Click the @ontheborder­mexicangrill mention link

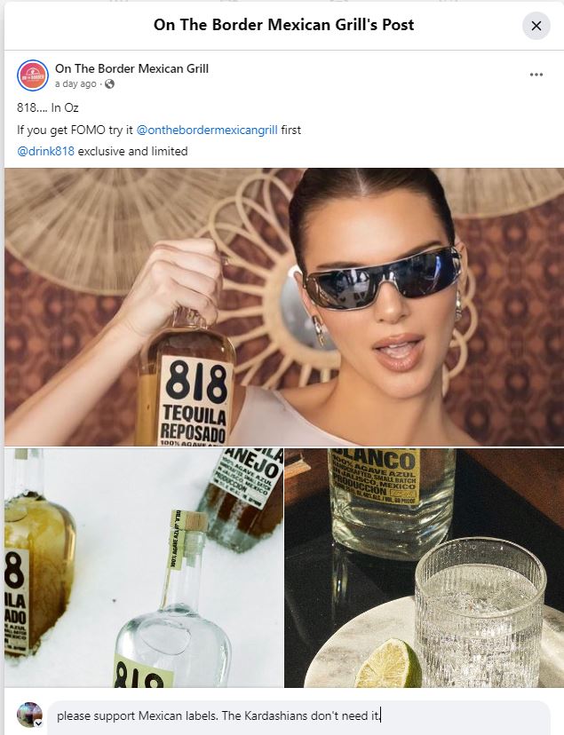[207, 130]
